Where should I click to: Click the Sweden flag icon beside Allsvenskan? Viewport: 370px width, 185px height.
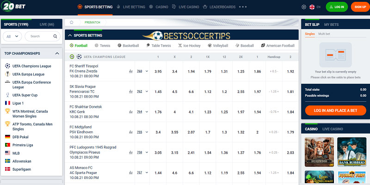tap(7, 161)
